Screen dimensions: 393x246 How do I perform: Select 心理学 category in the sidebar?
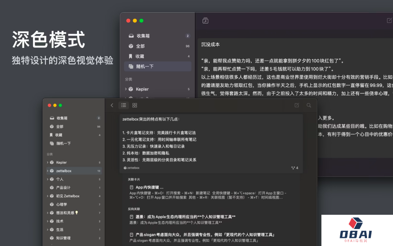[x=62, y=204]
